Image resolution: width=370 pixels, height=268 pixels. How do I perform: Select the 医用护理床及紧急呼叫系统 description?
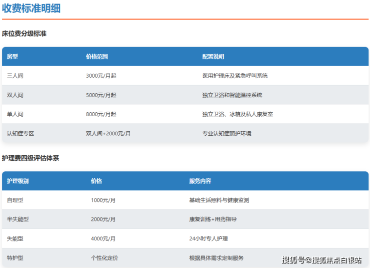pos(235,76)
